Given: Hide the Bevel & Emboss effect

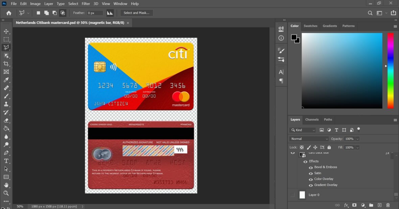Looking at the screenshot, I should pyautogui.click(x=311, y=167).
